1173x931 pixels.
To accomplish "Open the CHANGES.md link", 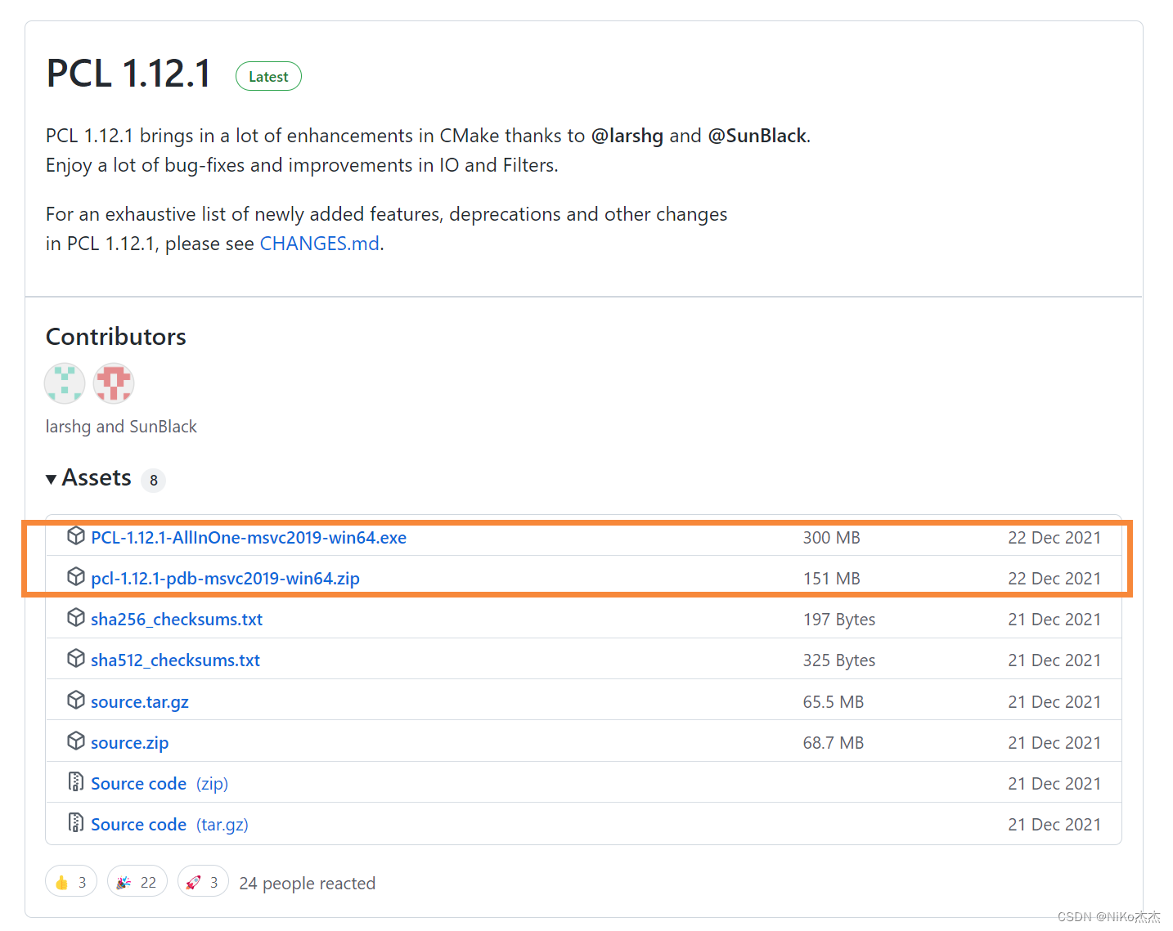I will pyautogui.click(x=319, y=243).
